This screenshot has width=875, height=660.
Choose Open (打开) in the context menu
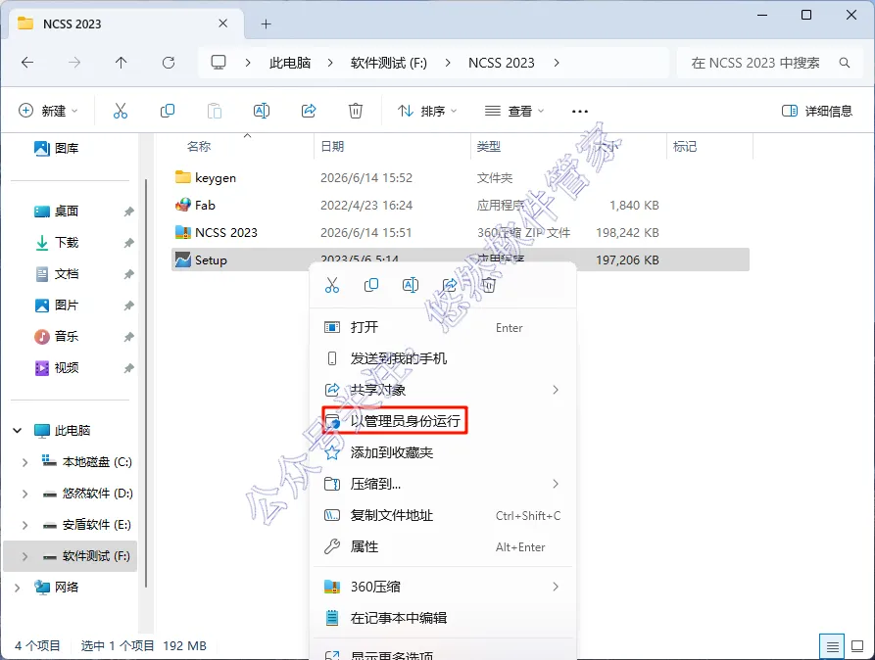pos(443,327)
